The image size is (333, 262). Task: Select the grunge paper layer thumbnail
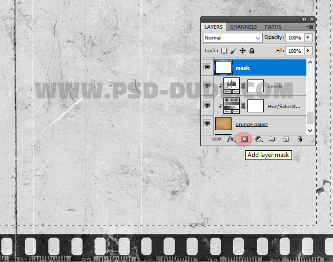(x=223, y=124)
